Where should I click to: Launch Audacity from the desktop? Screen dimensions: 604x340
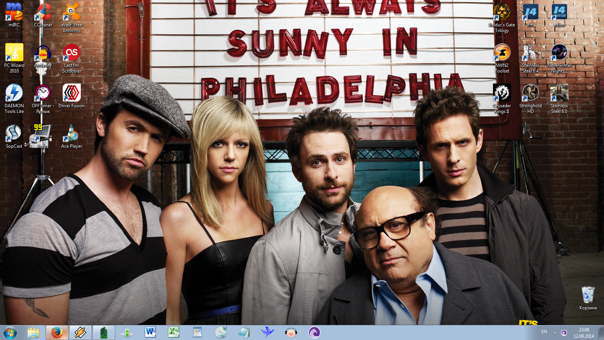pos(43,56)
